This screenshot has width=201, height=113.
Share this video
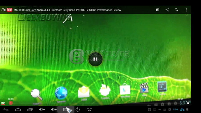167,10
